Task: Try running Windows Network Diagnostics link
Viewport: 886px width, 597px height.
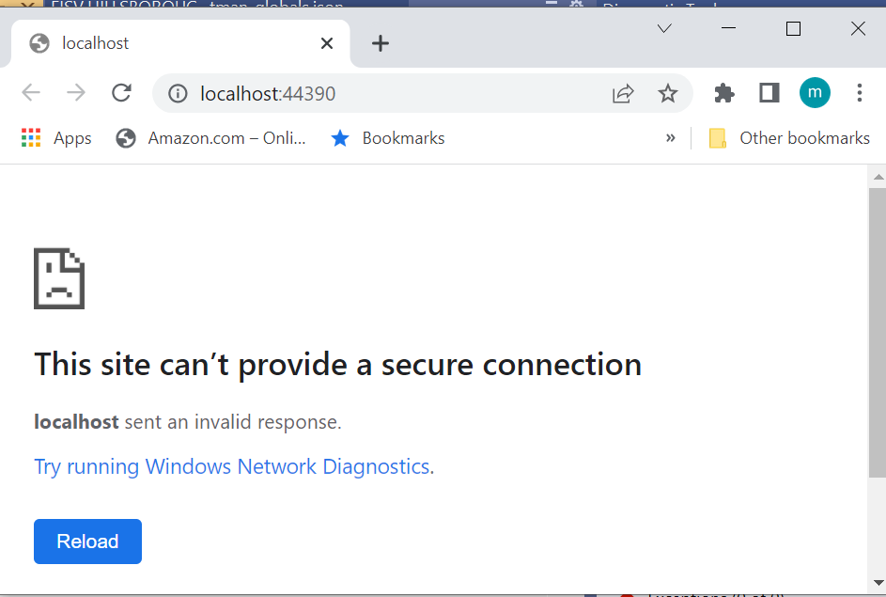Action: point(233,466)
